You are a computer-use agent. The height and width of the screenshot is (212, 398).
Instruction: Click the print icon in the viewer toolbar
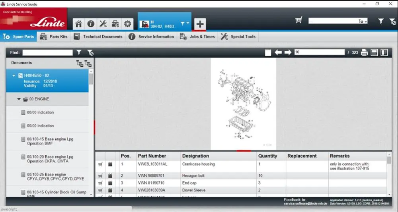click(x=364, y=52)
